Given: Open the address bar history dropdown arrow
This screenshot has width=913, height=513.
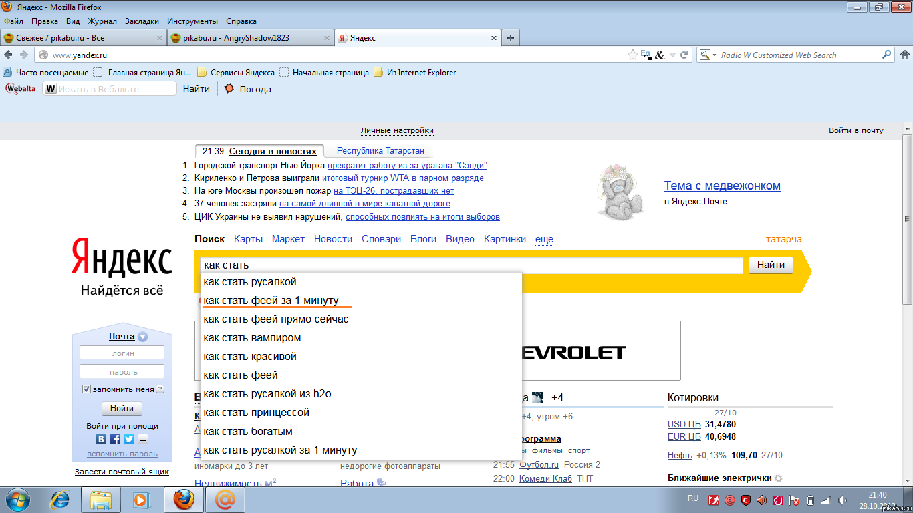Looking at the screenshot, I should (672, 55).
